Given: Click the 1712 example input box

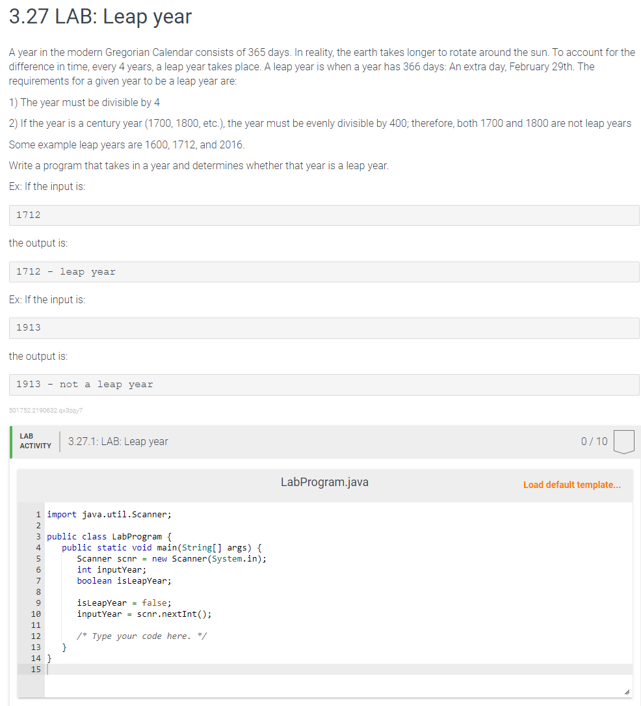Looking at the screenshot, I should click(324, 215).
